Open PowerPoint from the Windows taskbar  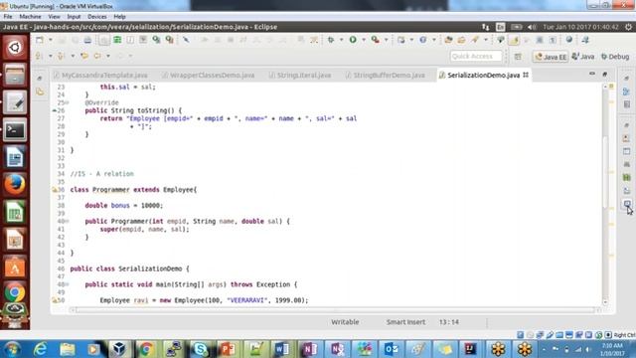pyautogui.click(x=228, y=349)
